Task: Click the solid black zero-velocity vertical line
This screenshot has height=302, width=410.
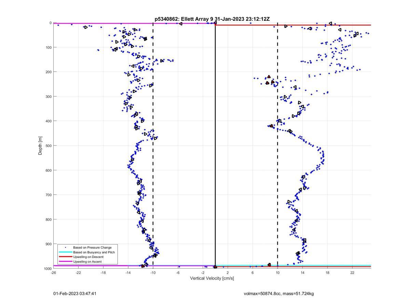Action: pyautogui.click(x=215, y=146)
